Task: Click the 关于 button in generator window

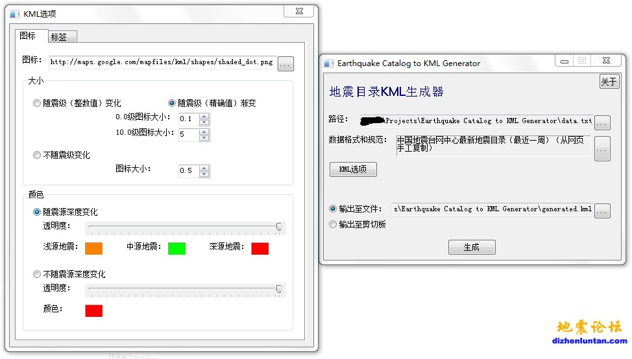Action: pos(609,82)
